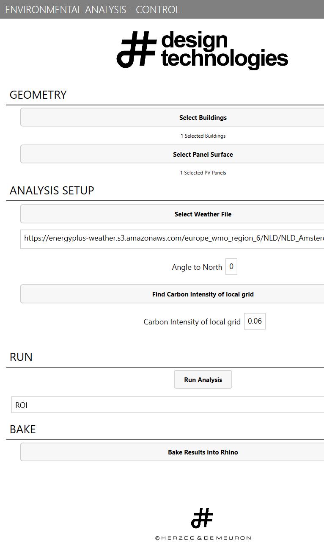Bake Results into Rhino

(x=203, y=452)
